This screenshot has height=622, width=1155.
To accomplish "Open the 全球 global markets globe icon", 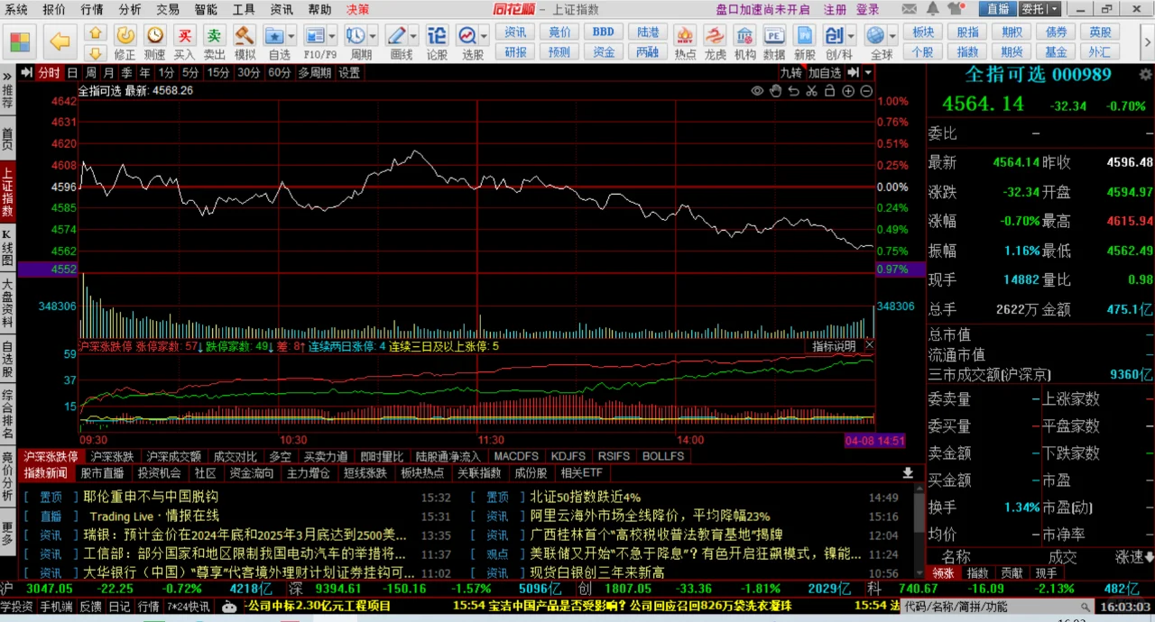I will coord(875,36).
